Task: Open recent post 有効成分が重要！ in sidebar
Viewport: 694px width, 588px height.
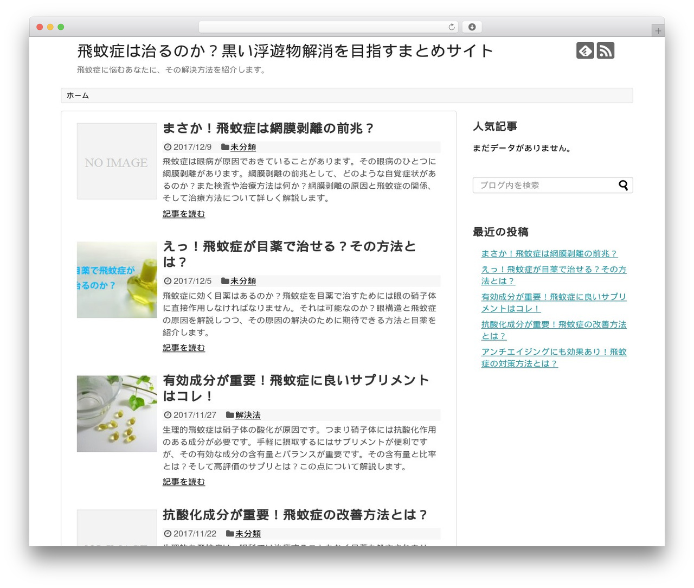Action: click(x=554, y=303)
